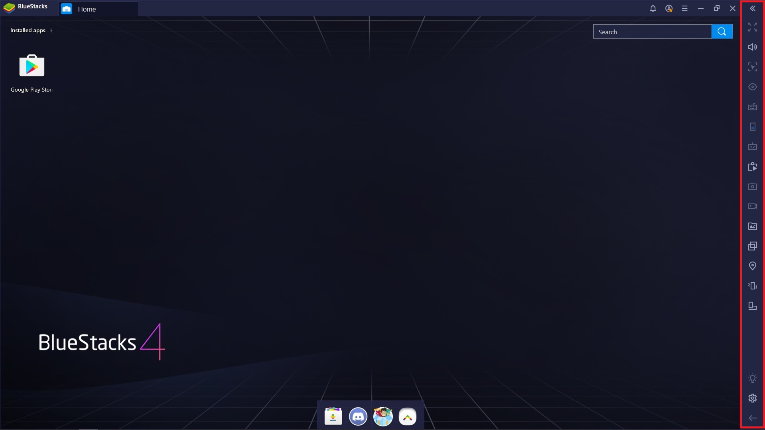Switch to the Home tab

(98, 9)
